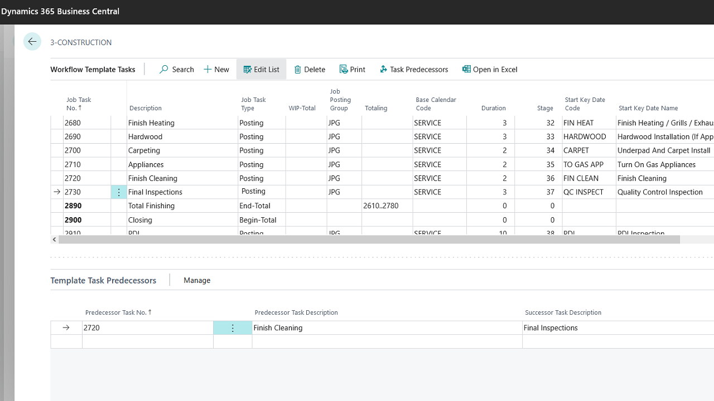
Task: Open the Description column header menu
Action: tap(146, 108)
